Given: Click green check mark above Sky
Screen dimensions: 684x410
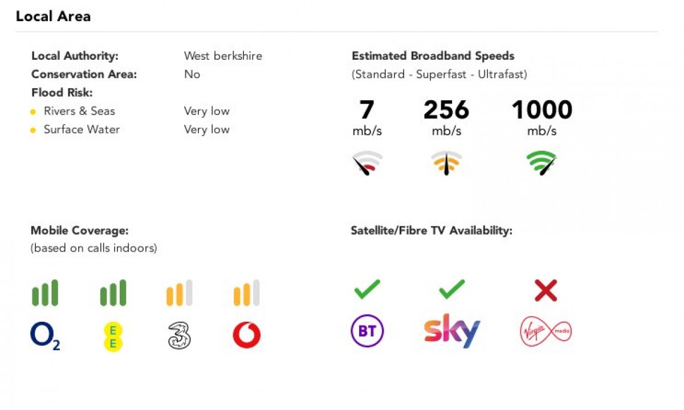Looking at the screenshot, I should pos(452,290).
